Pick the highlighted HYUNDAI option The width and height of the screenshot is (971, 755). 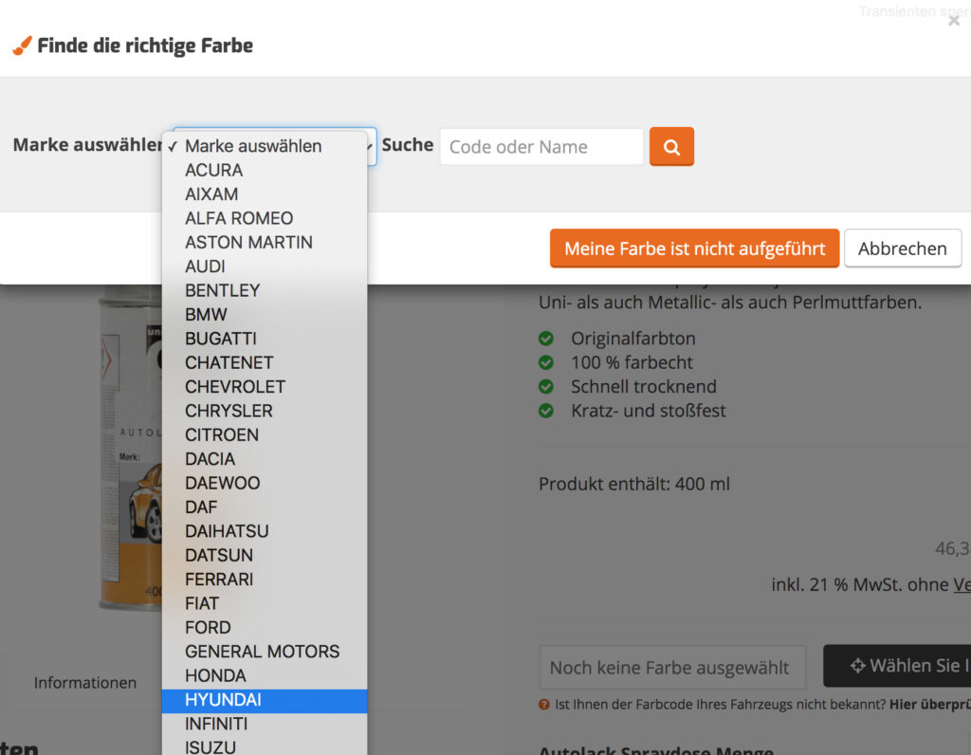(x=265, y=701)
